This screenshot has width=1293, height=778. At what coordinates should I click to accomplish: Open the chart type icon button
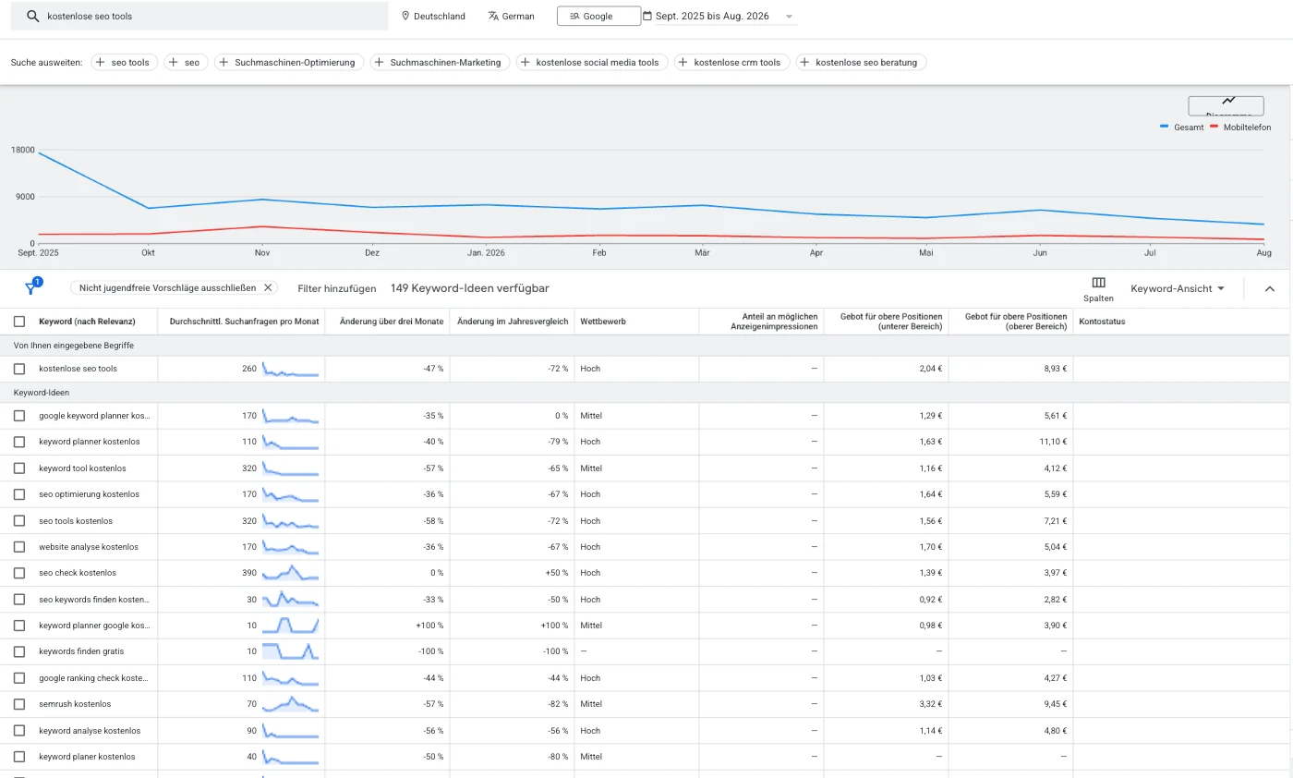1226,105
